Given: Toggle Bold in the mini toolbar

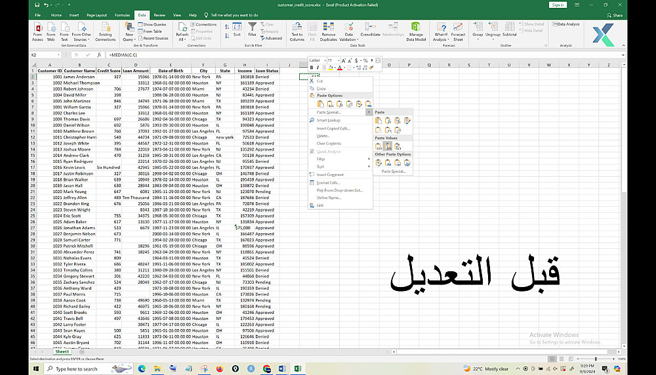Looking at the screenshot, I should [312, 68].
